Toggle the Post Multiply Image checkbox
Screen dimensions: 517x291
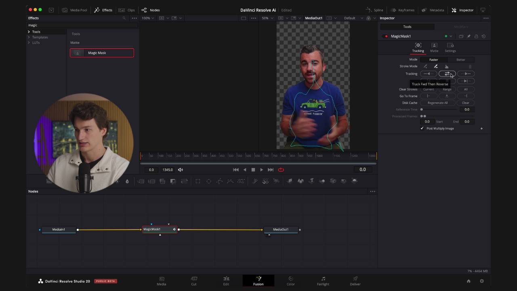click(x=422, y=129)
